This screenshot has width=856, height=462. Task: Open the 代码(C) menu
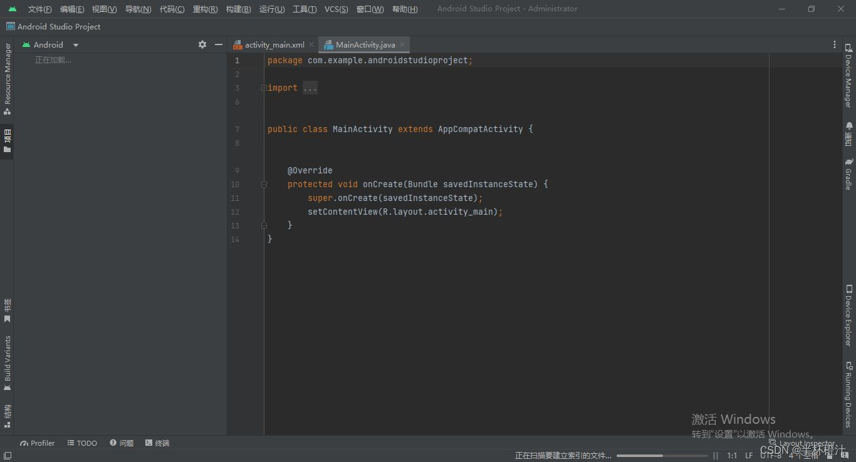click(172, 9)
